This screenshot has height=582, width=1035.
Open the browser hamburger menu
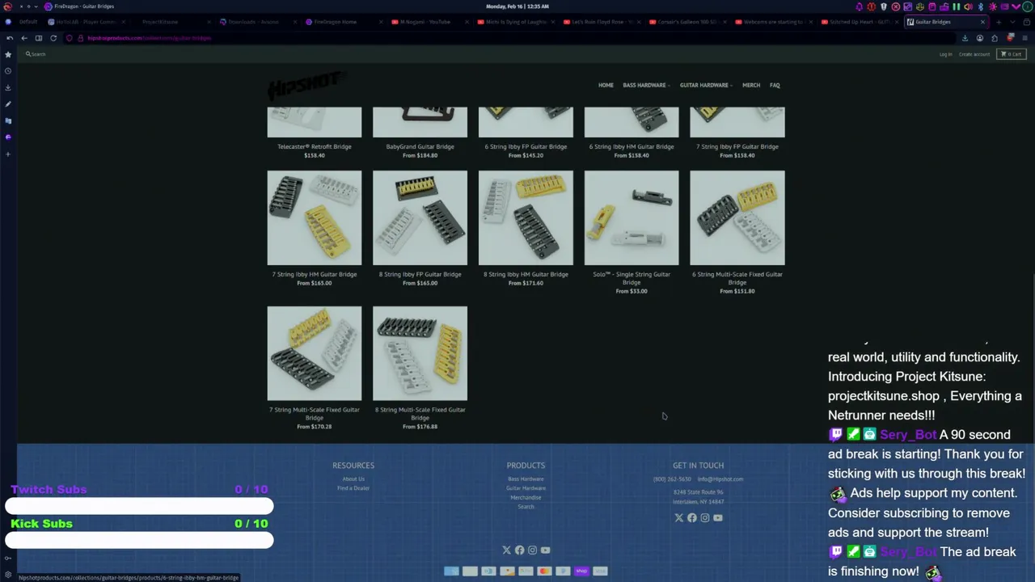pyautogui.click(x=1024, y=38)
